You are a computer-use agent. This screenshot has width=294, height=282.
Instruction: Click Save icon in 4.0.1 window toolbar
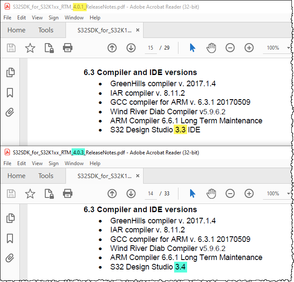(11, 48)
